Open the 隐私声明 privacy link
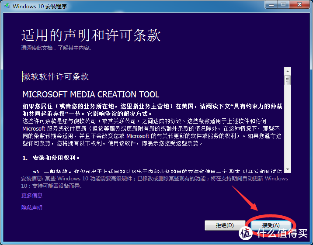Viewport: 313px width, 245px height. 32,208
